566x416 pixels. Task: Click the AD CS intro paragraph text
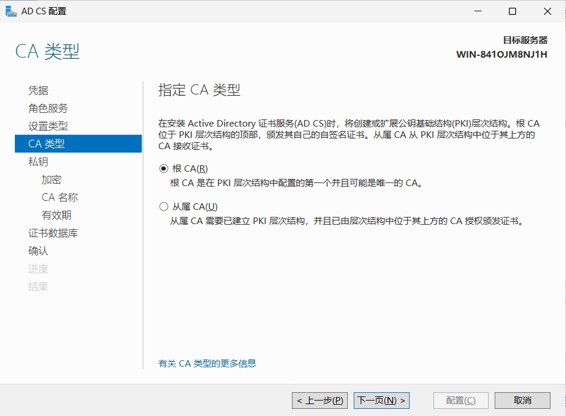(x=349, y=134)
